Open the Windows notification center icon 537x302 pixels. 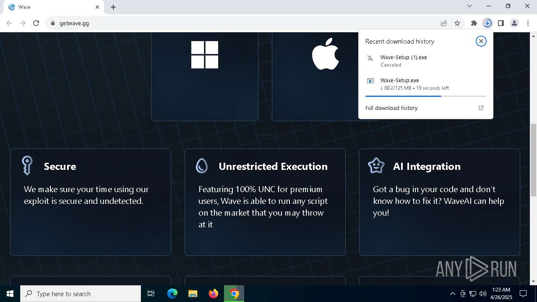tap(523, 294)
